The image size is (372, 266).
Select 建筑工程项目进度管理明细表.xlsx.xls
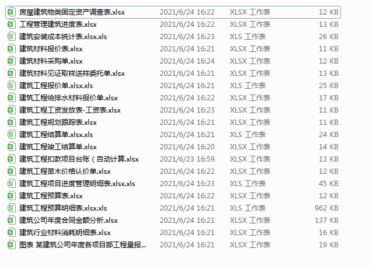tap(77, 184)
